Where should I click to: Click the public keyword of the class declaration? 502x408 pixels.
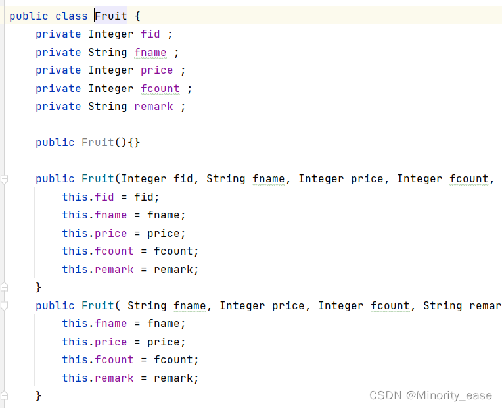click(x=28, y=16)
